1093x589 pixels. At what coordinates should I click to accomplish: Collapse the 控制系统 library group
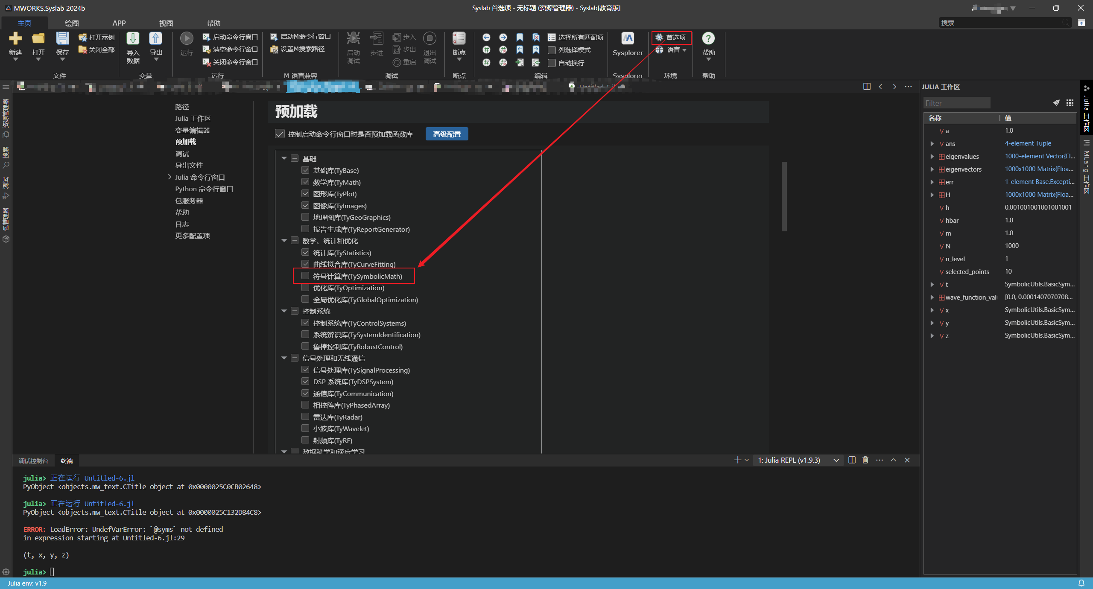pyautogui.click(x=284, y=311)
